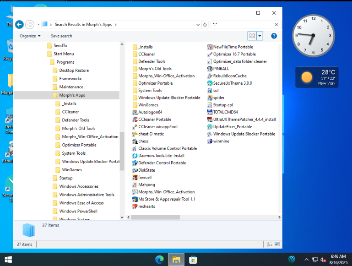
Task: Select the chess game icon
Action: click(135, 141)
